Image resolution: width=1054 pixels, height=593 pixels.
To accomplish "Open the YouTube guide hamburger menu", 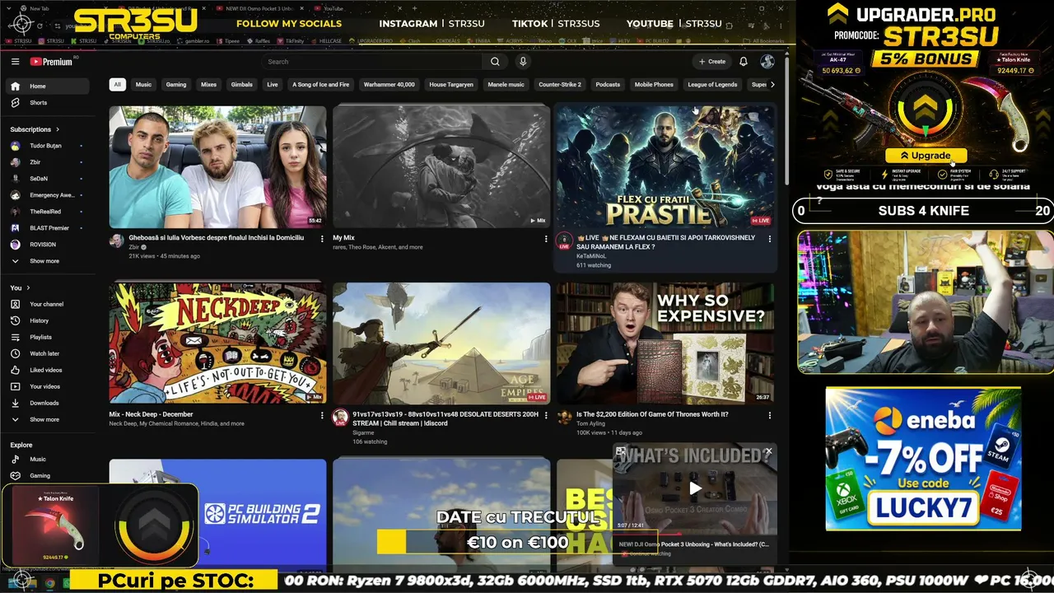I will 15,62.
